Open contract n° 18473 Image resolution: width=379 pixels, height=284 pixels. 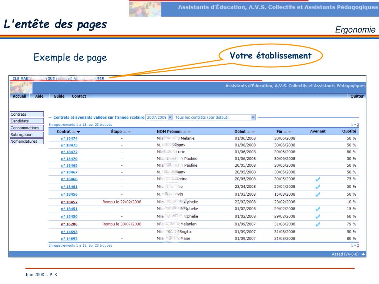(69, 145)
